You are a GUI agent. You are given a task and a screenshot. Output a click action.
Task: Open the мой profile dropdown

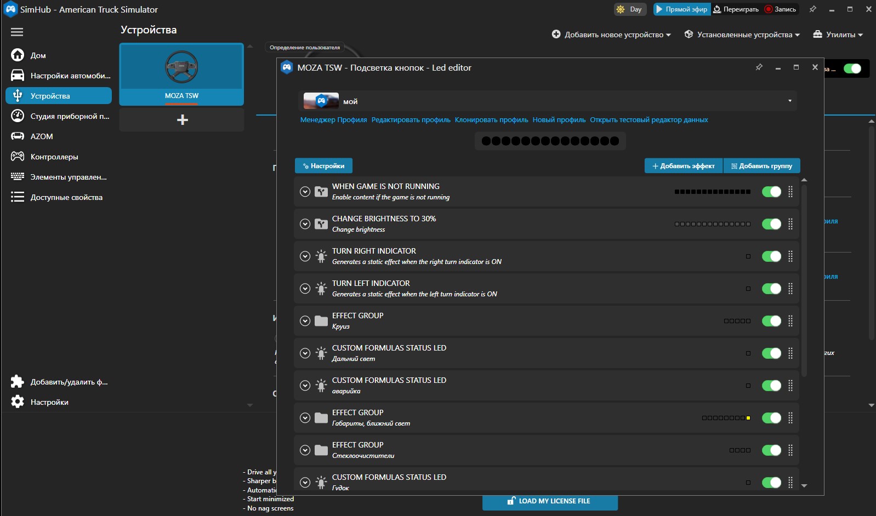tap(548, 101)
